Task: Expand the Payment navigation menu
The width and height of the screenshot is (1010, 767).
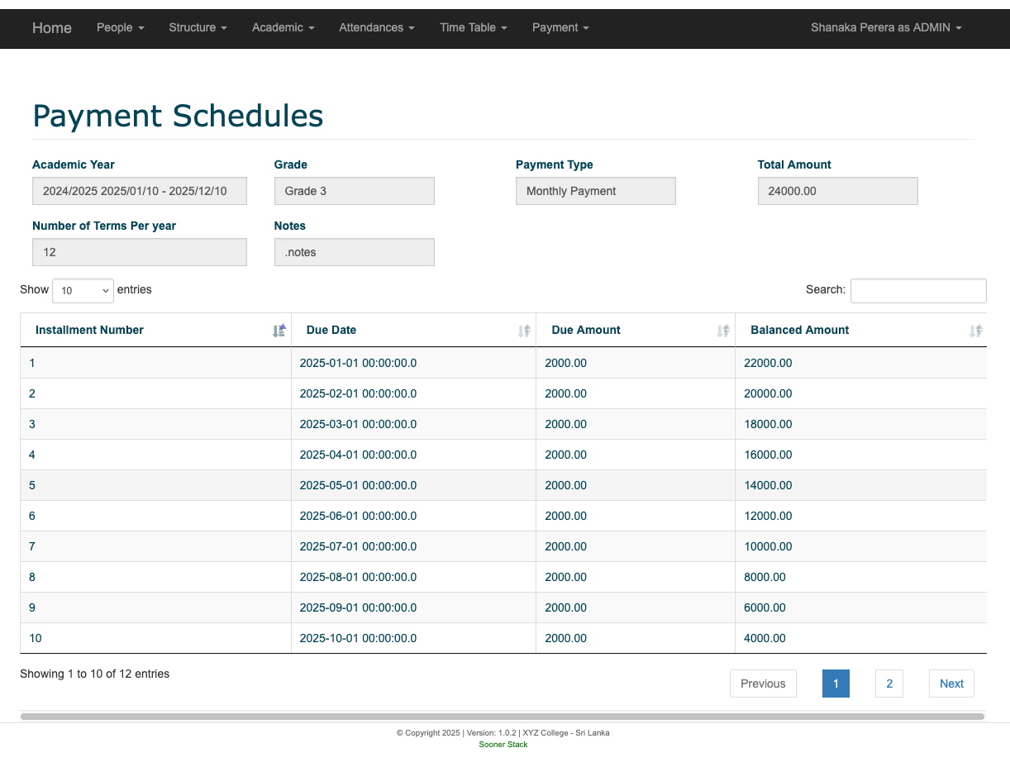Action: point(560,27)
